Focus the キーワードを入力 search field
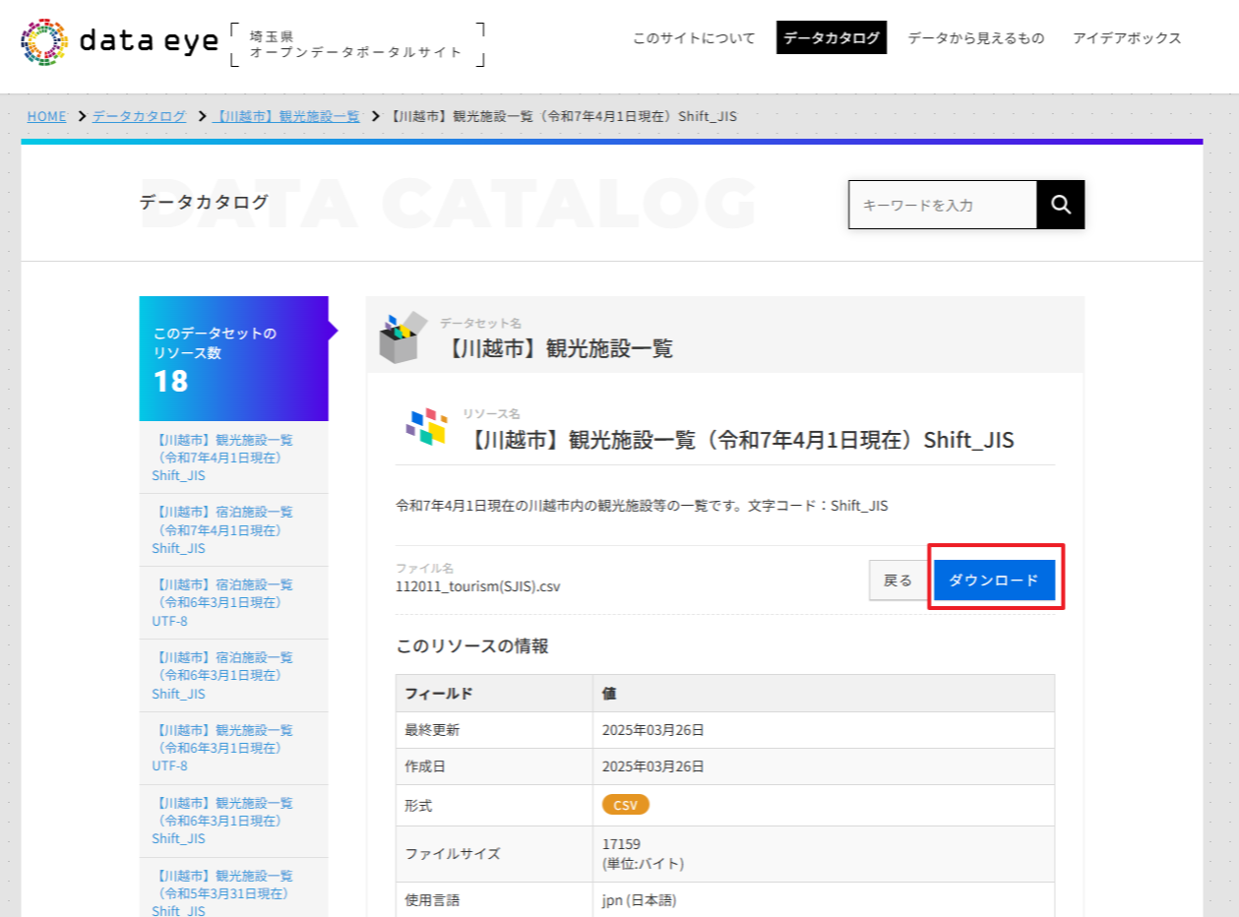This screenshot has height=917, width=1239. click(942, 205)
